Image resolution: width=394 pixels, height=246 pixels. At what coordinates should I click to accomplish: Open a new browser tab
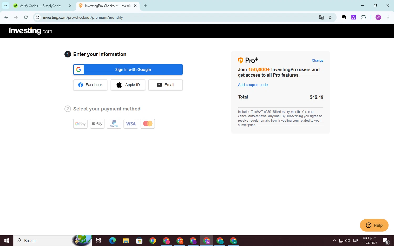pos(145,6)
